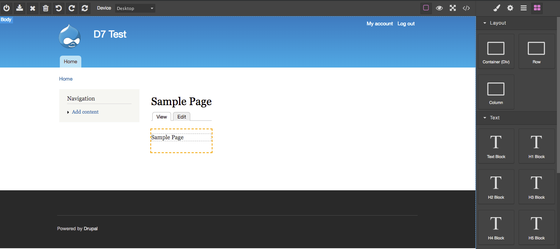Toggle fullscreen editing mode
Viewport: 560px width, 249px height.
pos(453,8)
